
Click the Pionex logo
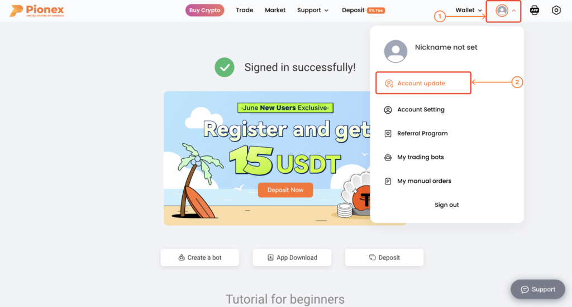click(36, 11)
